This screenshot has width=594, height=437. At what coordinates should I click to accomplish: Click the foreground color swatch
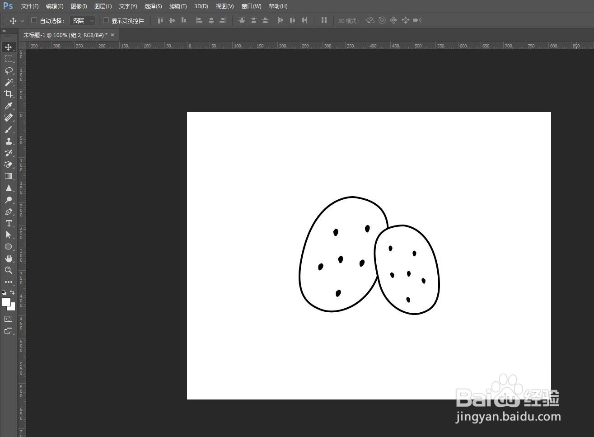6,301
